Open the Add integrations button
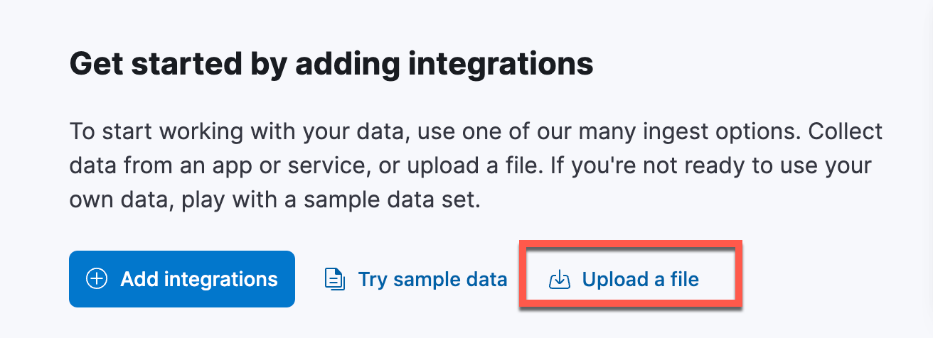The image size is (933, 338). tap(182, 279)
